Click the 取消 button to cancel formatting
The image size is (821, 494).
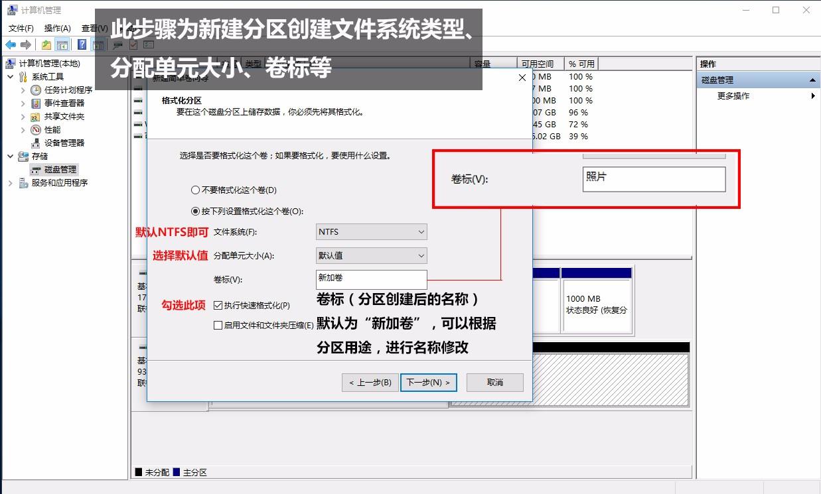pos(494,383)
